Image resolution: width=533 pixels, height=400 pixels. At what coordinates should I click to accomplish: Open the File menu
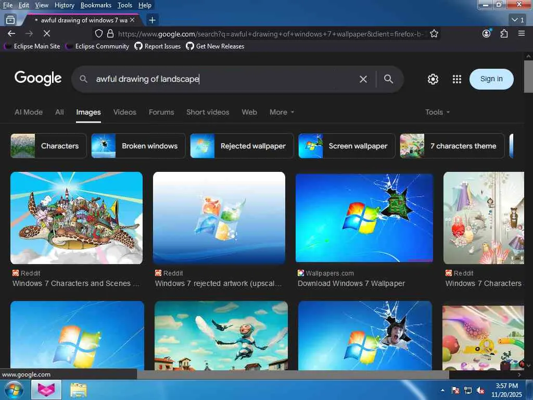8,5
